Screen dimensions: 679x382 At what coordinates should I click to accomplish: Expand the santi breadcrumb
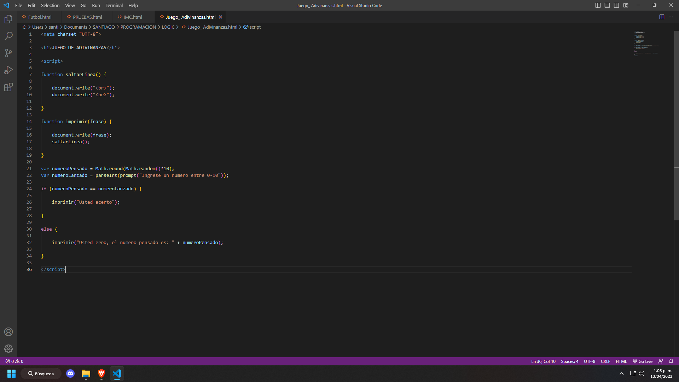53,27
